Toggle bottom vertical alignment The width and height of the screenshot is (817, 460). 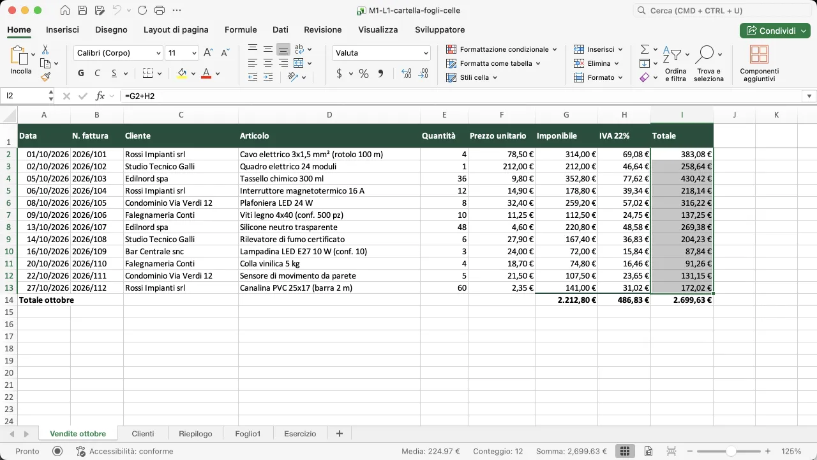[x=283, y=49]
